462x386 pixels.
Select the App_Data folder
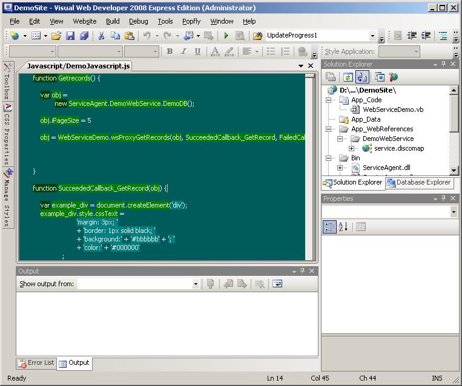366,119
